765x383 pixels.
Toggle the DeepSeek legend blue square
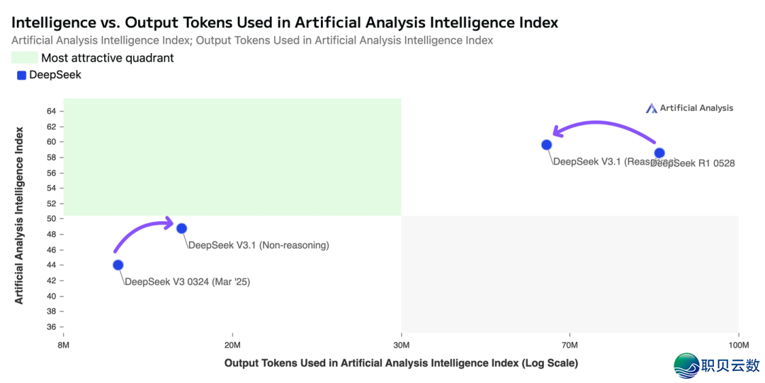point(21,75)
